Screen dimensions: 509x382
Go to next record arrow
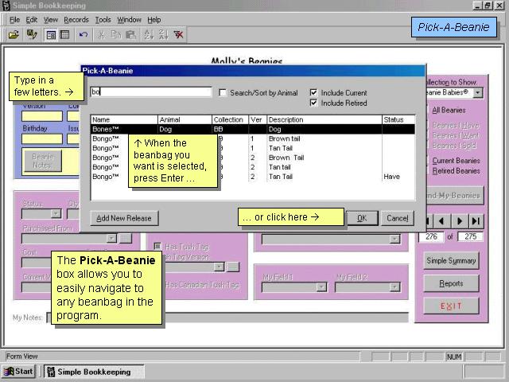tap(458, 220)
